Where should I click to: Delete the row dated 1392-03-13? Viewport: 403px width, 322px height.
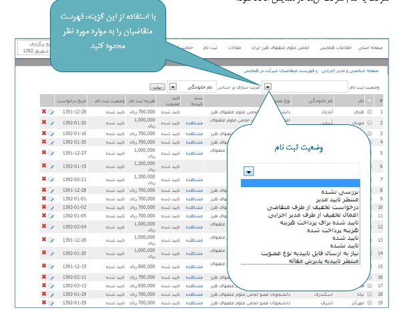(x=44, y=285)
